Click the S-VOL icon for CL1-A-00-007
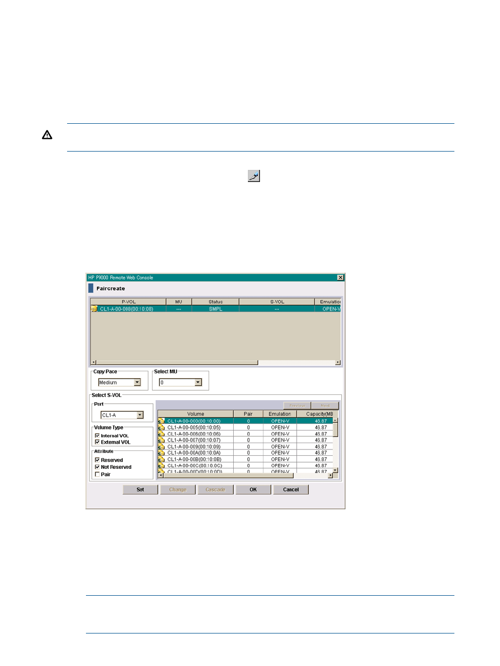The image size is (500, 666). point(161,440)
